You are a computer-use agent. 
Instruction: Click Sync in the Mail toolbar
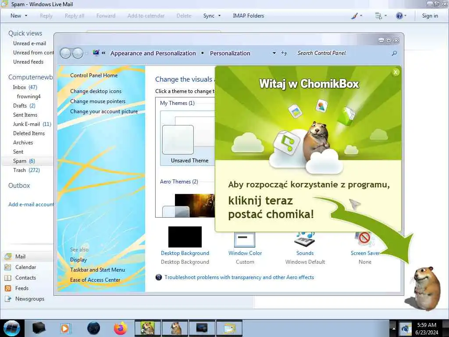click(x=209, y=16)
